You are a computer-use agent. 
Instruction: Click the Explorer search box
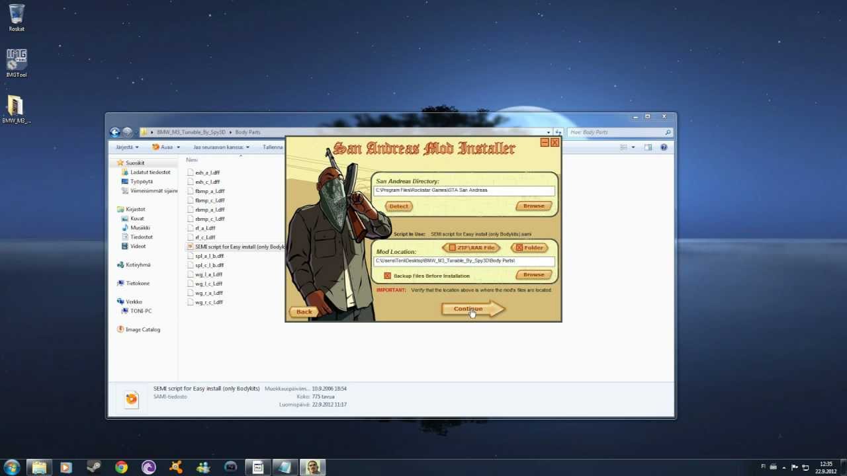coord(619,132)
